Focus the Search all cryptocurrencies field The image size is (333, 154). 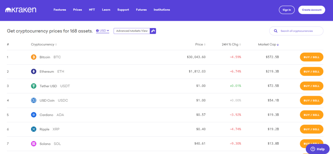point(296,31)
